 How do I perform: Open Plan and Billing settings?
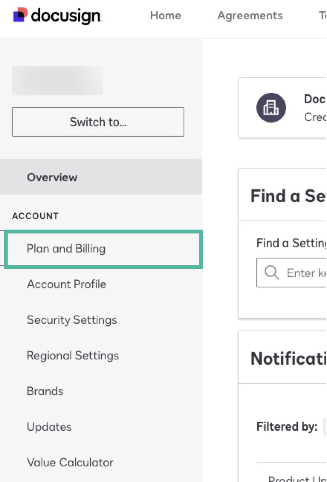click(66, 249)
